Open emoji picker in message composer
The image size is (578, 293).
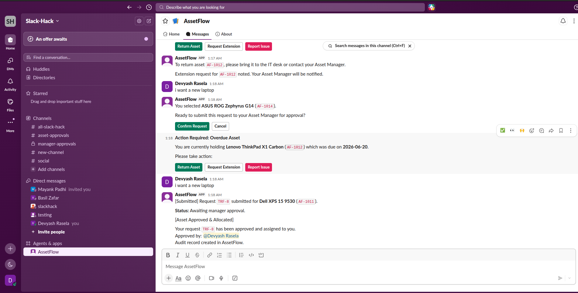coord(188,278)
